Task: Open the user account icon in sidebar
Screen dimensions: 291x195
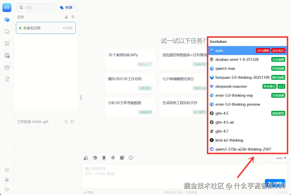Action: [x=7, y=180]
